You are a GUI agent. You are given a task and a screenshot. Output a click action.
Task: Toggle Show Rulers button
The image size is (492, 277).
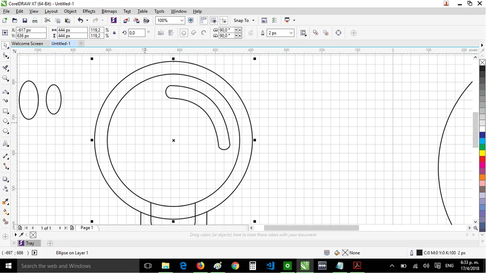click(x=204, y=20)
